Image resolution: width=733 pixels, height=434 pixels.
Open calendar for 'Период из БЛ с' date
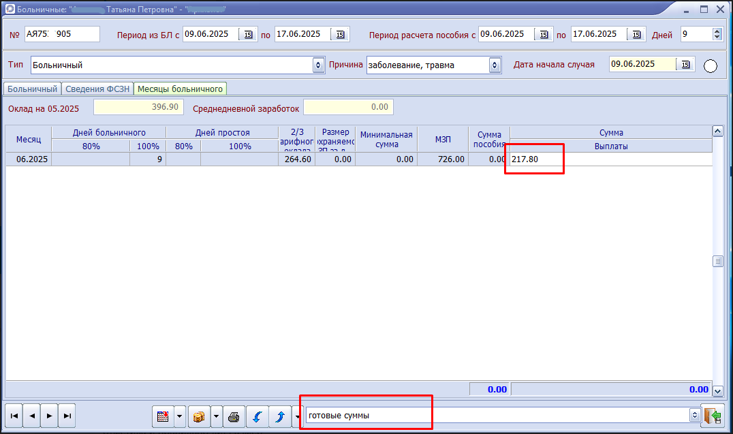pyautogui.click(x=248, y=34)
